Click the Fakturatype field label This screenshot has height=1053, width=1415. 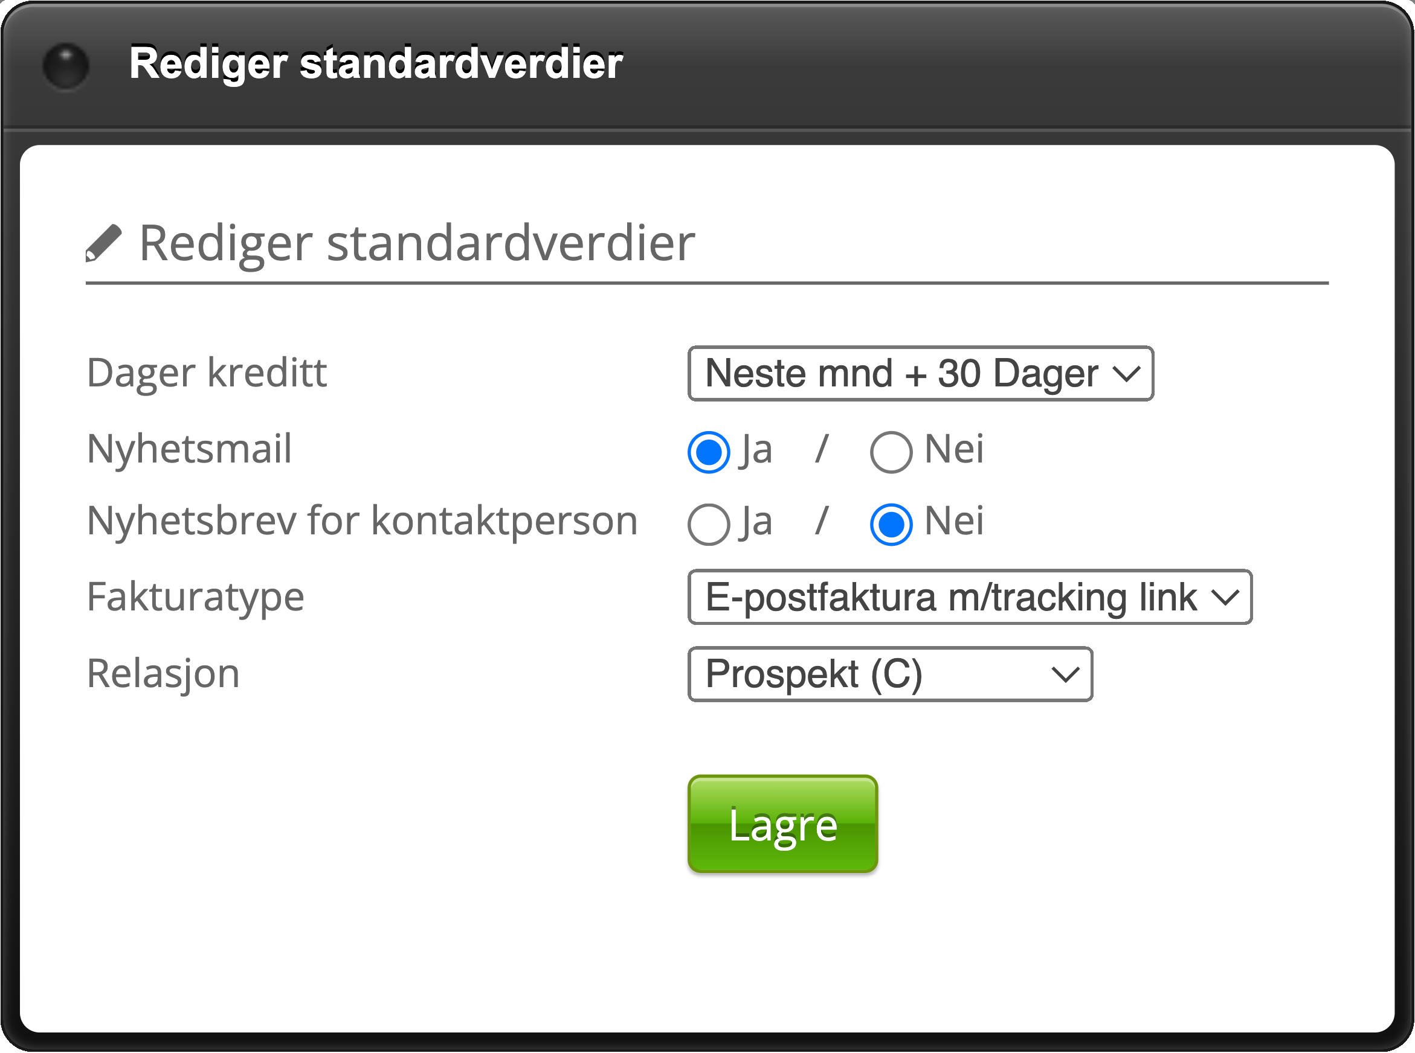click(x=196, y=597)
